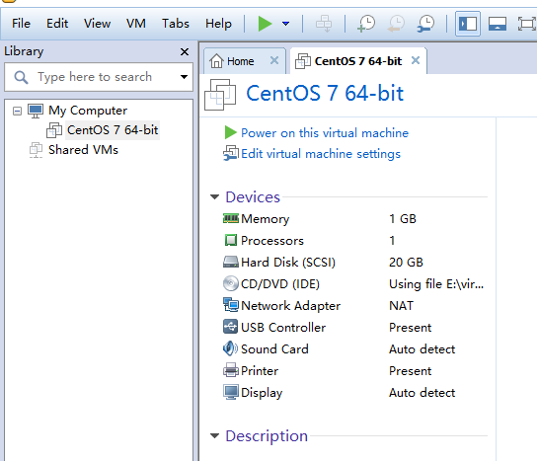Image resolution: width=537 pixels, height=461 pixels.
Task: Click the Hard Disk (SCSI) device icon
Action: coord(230,262)
